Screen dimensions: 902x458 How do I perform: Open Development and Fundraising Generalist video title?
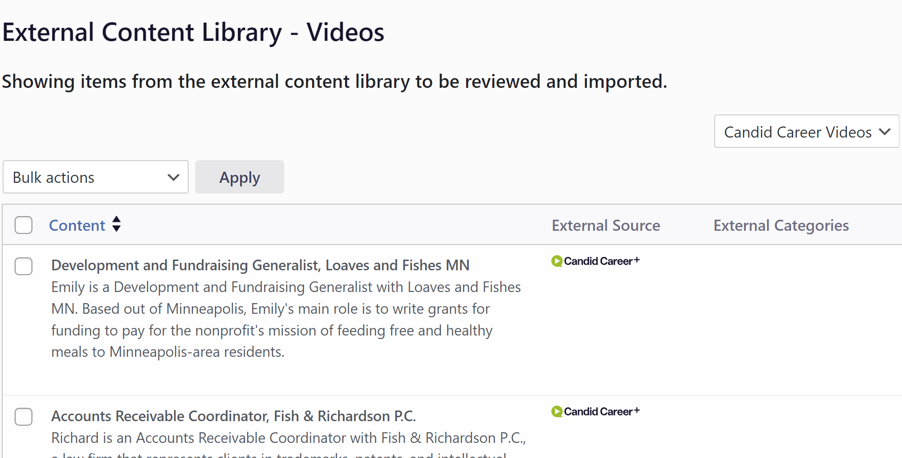point(260,265)
